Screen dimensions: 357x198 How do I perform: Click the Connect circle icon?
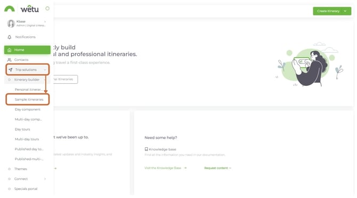pos(10,179)
